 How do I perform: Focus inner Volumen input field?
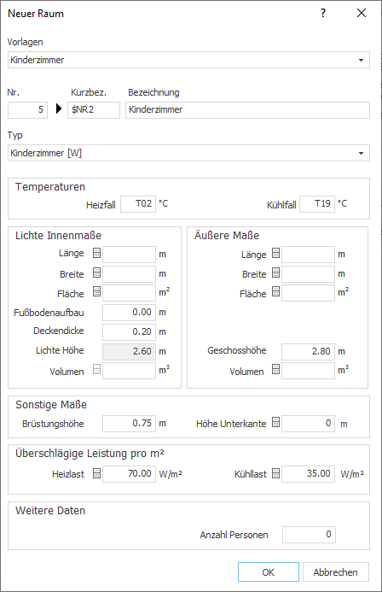129,371
